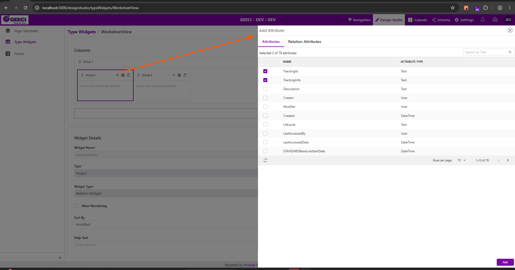Delete Group 3 with the trash icon
Image resolution: width=515 pixels, height=270 pixels.
pos(185,75)
